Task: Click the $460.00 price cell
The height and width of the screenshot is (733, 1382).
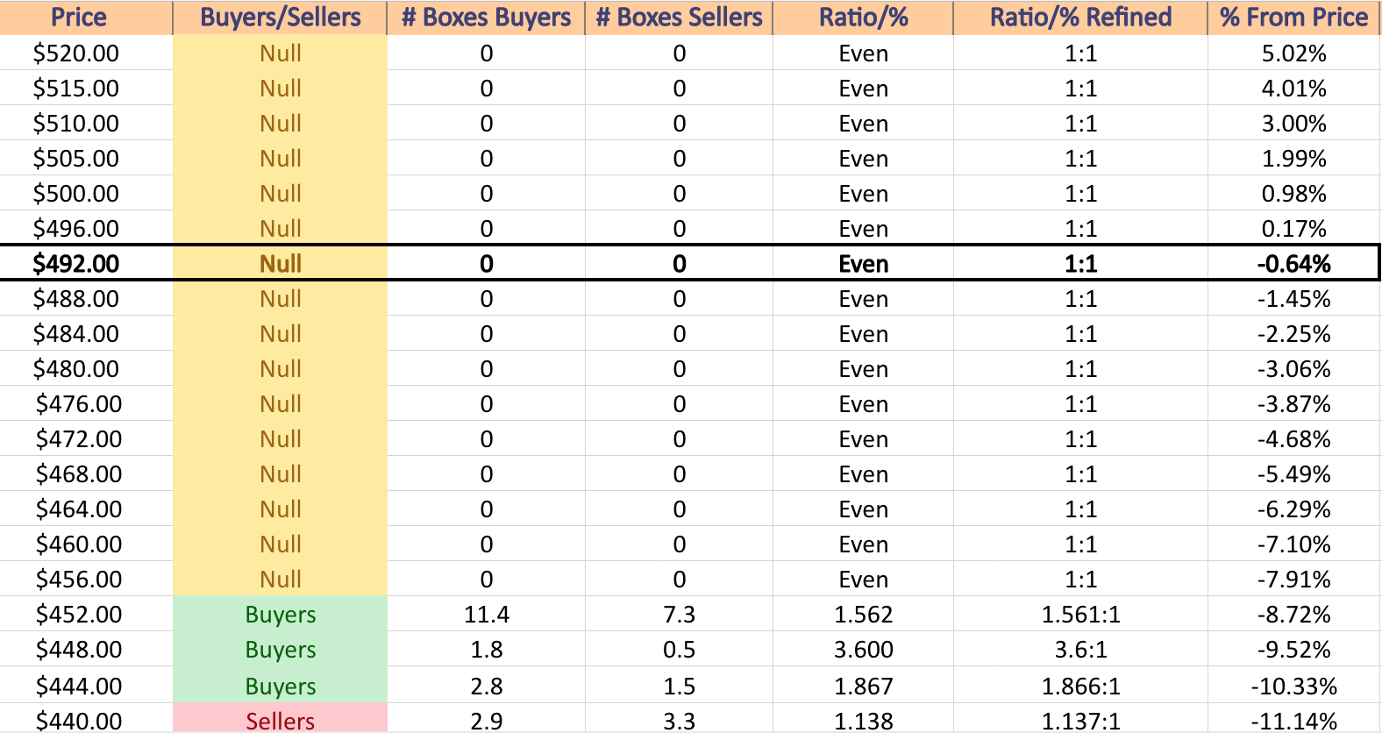Action: coord(86,544)
